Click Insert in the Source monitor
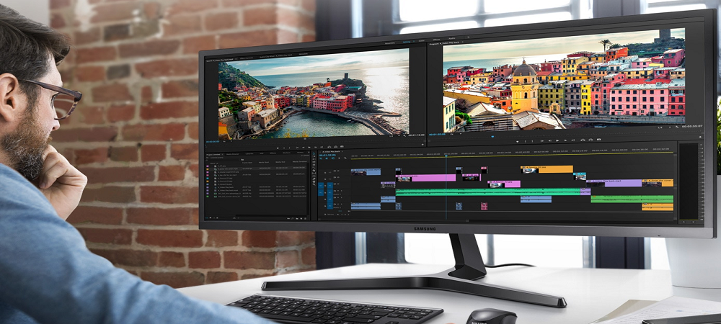This screenshot has height=324, width=721. point(329,147)
